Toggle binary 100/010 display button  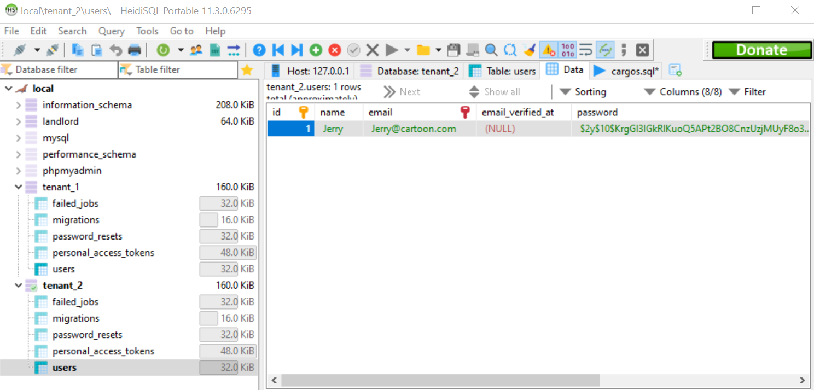point(567,50)
